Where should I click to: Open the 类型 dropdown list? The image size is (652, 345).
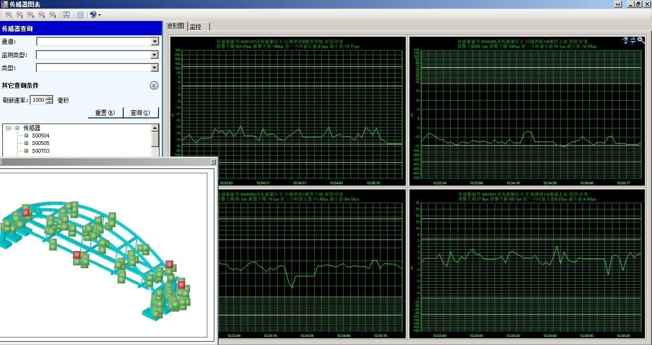pos(155,68)
